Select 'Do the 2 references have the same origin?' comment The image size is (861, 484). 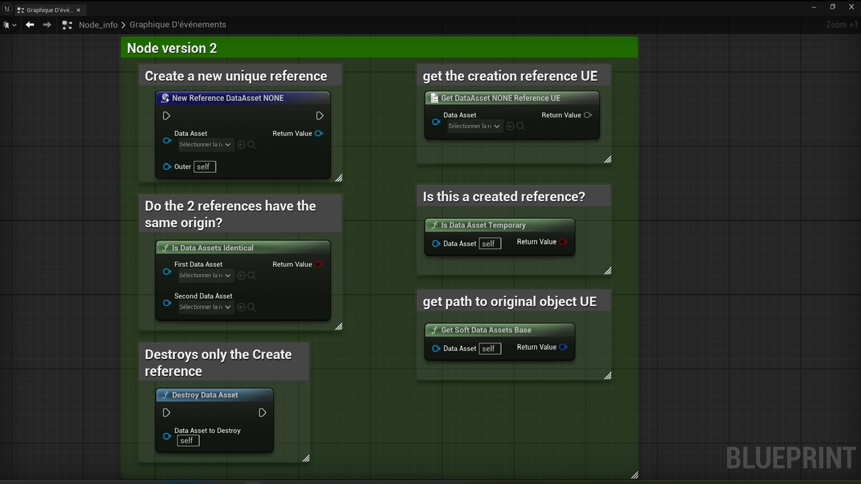tap(240, 214)
